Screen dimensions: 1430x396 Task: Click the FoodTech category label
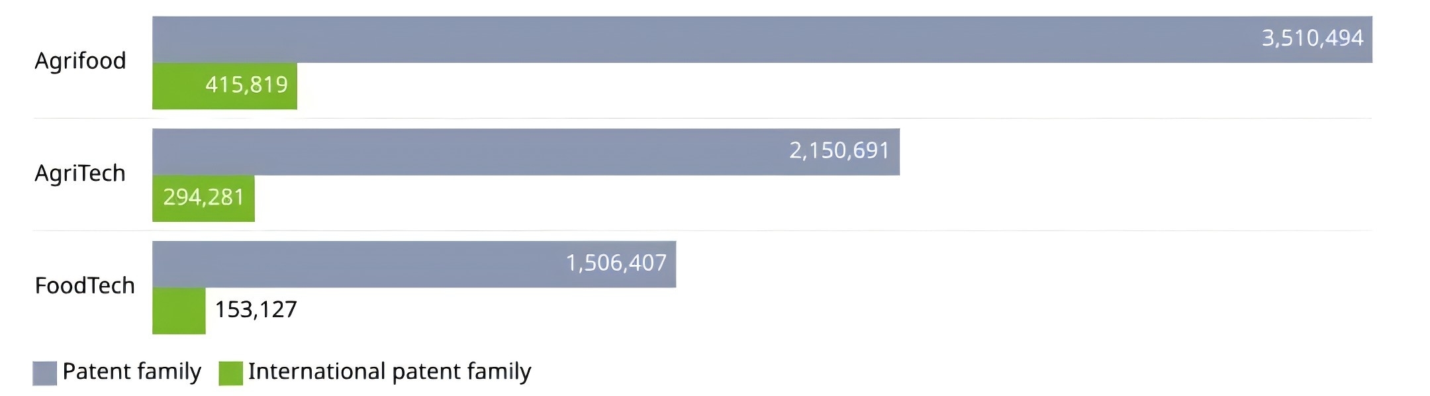pyautogui.click(x=85, y=286)
